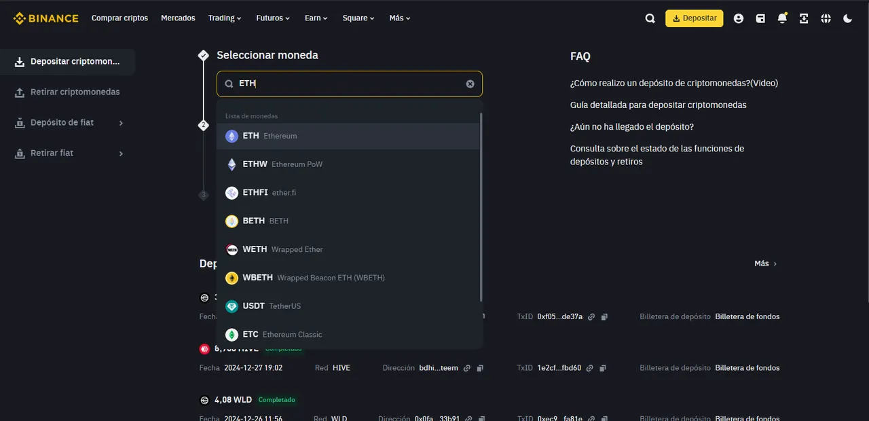Copy TxID 0xf05...de37a
Screen dimensions: 869x421
pos(604,317)
